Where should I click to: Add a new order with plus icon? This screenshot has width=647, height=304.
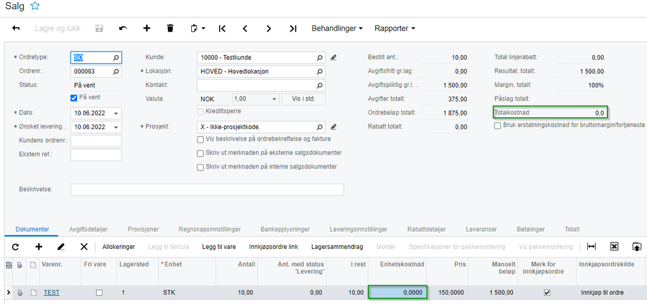pos(147,28)
